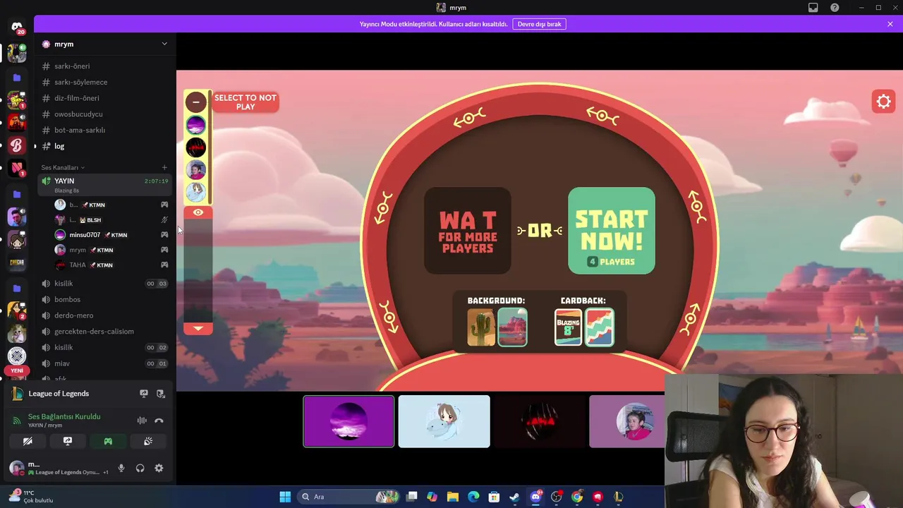This screenshot has height=508, width=903.
Task: Click Discord home icon in server bar
Action: point(17,27)
